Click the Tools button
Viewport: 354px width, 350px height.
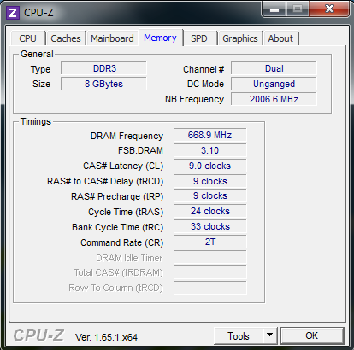[239, 336]
